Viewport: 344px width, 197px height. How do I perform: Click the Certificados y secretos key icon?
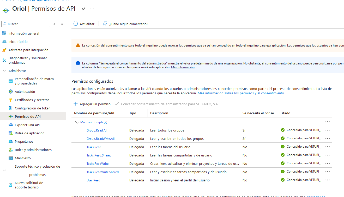pos(11,100)
